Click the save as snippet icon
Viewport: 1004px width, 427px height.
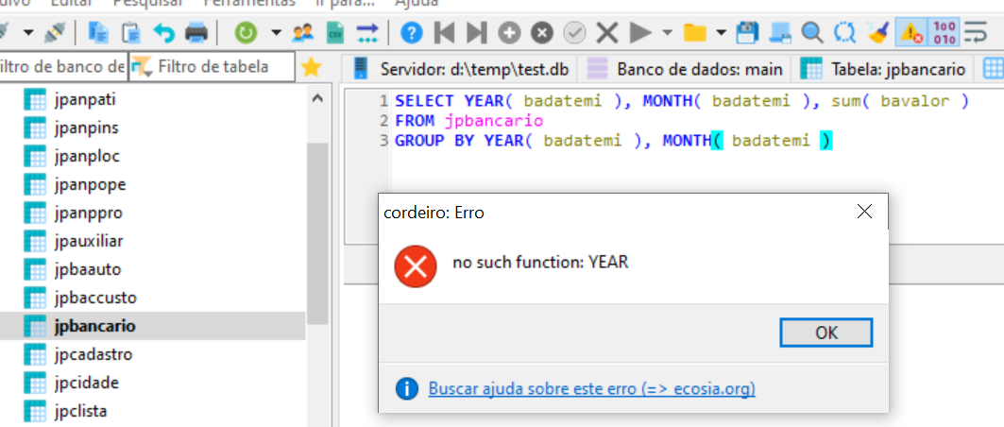[x=780, y=32]
